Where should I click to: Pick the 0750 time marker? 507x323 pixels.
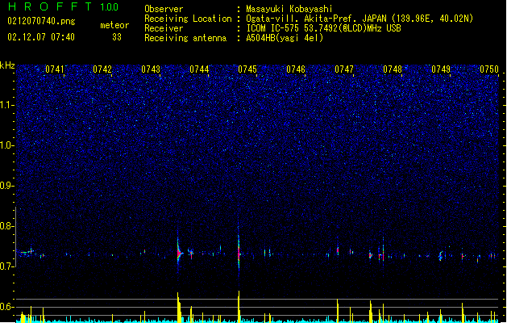489,69
